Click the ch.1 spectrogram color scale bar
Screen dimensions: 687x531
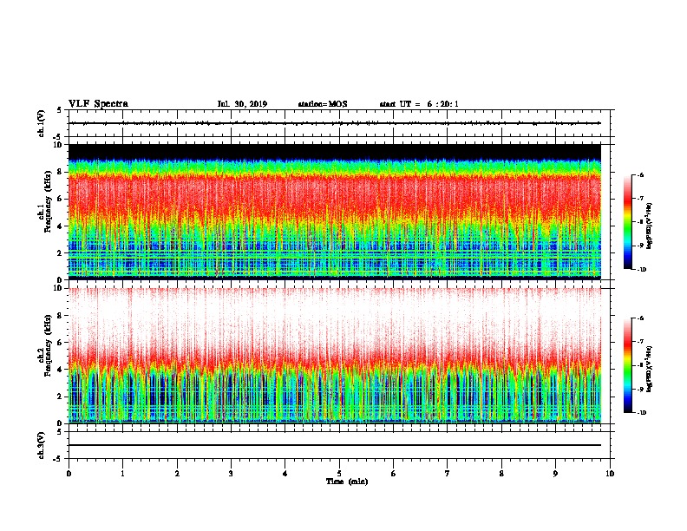[628, 222]
